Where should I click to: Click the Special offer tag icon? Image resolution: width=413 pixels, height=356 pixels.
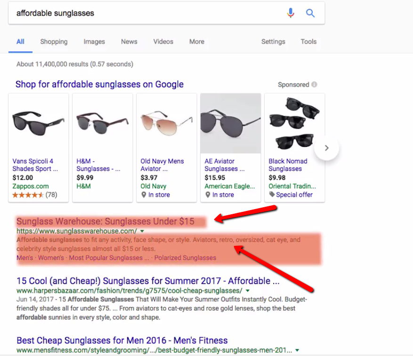(272, 194)
